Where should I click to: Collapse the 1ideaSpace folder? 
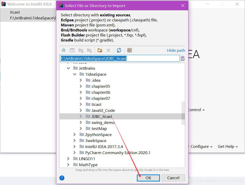(75, 74)
